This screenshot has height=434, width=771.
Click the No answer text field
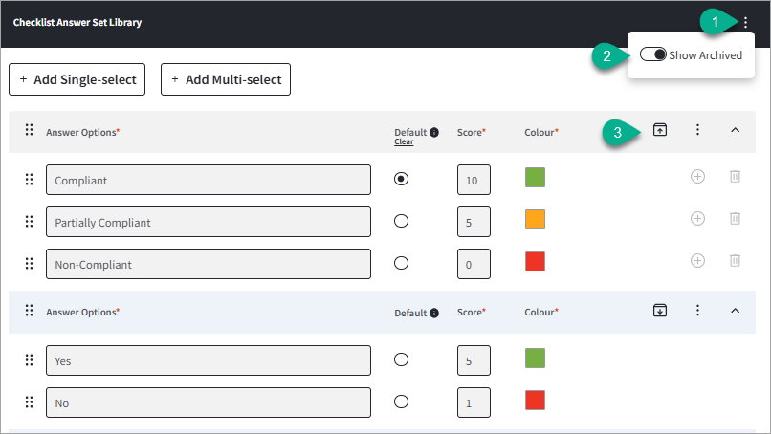pyautogui.click(x=209, y=402)
